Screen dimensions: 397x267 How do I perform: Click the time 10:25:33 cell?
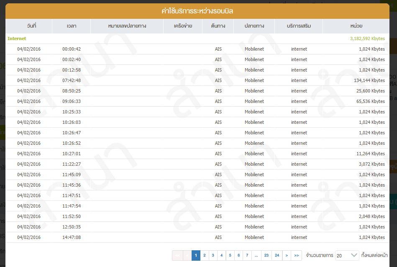coord(72,112)
